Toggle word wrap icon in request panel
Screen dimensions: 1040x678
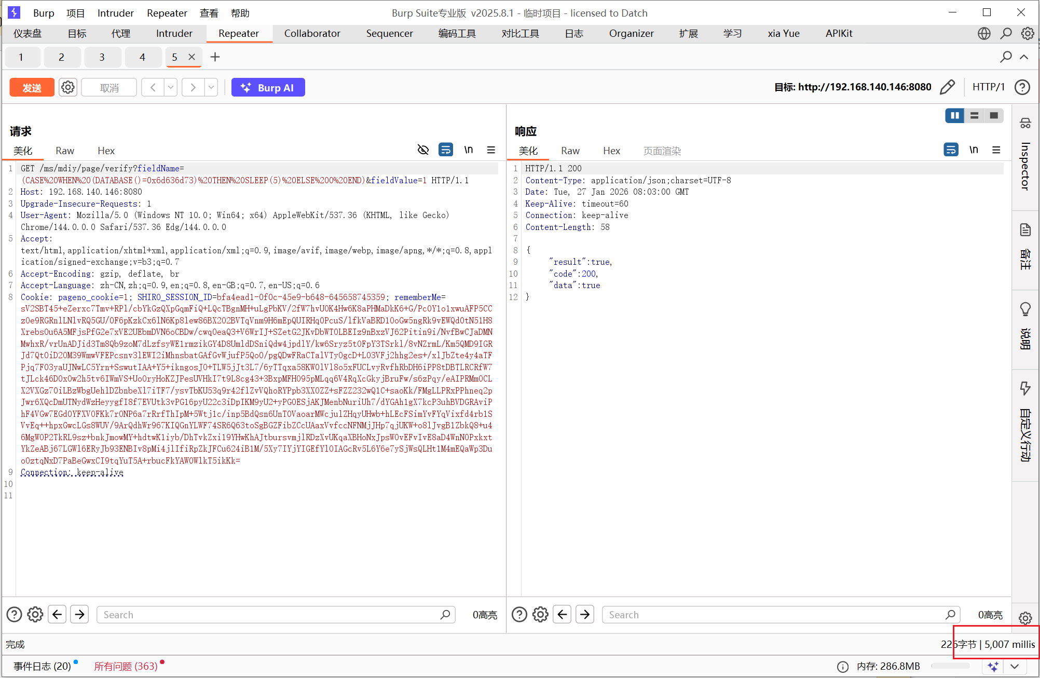pyautogui.click(x=445, y=150)
